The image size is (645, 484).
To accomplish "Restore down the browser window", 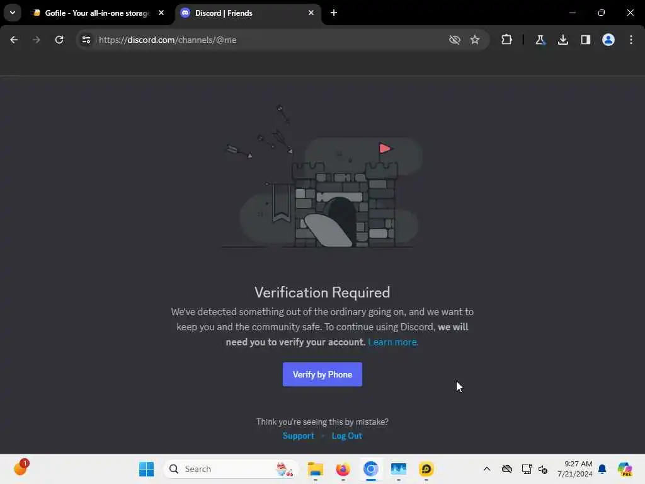I will tap(602, 13).
